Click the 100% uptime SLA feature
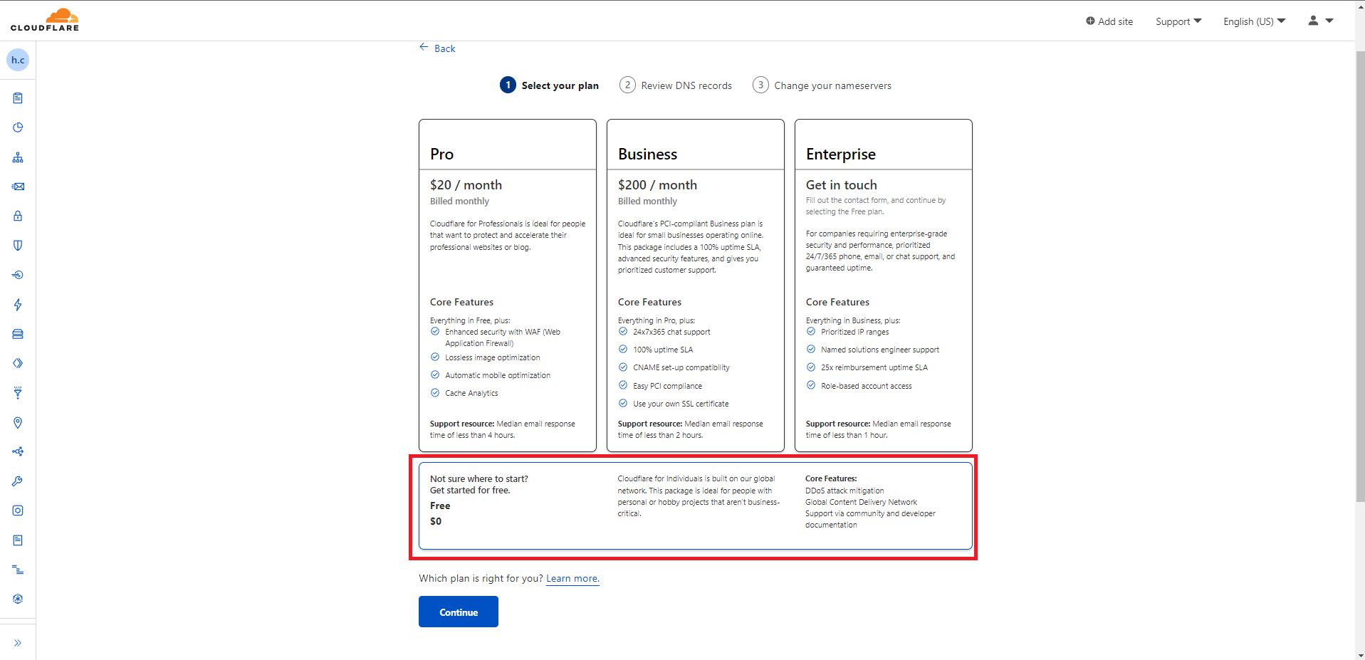 (x=663, y=350)
